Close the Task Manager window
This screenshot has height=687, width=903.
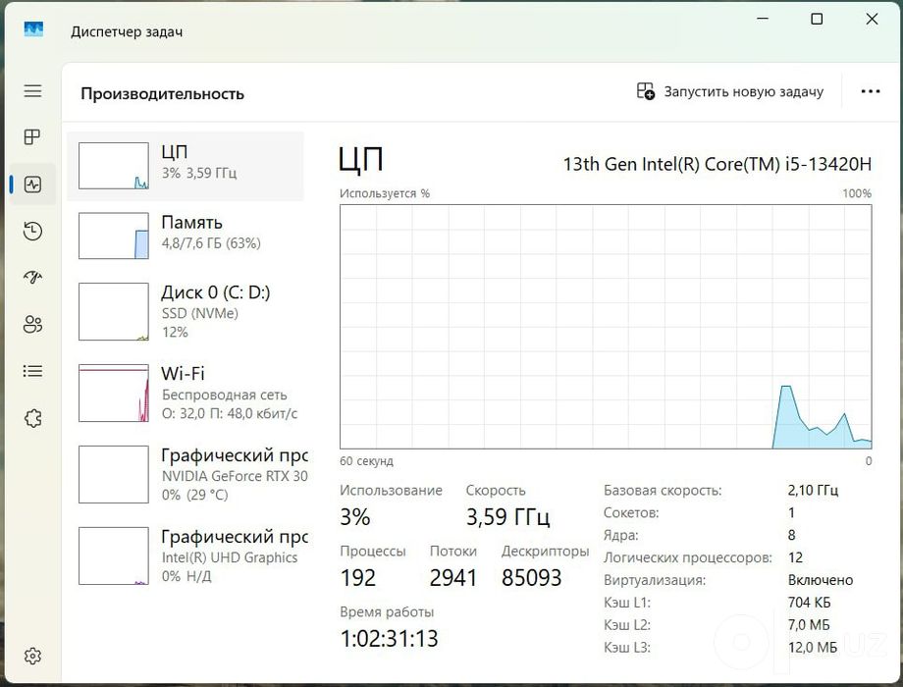pyautogui.click(x=872, y=19)
